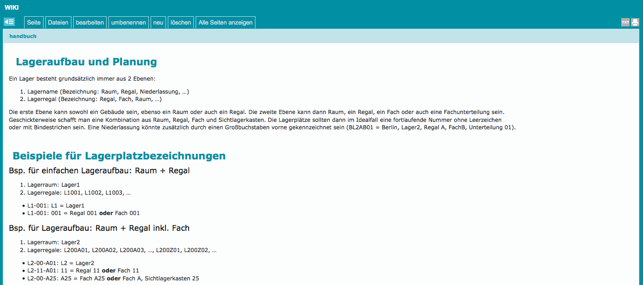The image size is (643, 285).
Task: Click the Lageraufbau und Planung heading
Action: point(86,62)
